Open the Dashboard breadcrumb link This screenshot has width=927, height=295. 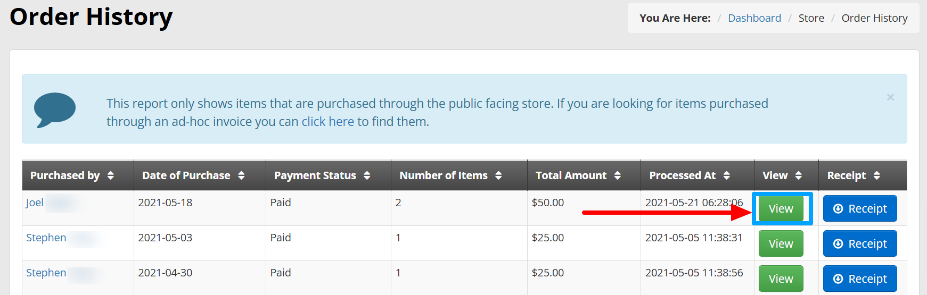(754, 18)
